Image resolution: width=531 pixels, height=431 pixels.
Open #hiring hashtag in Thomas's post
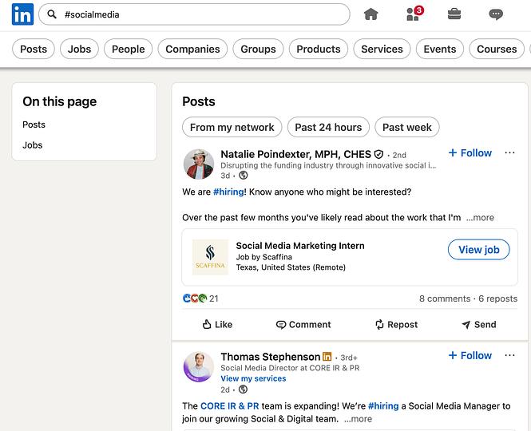click(x=383, y=406)
